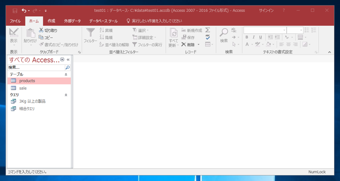Image resolution: width=340 pixels, height=181 pixels.
Task: Click the gridlines icon
Action: tap(300, 37)
